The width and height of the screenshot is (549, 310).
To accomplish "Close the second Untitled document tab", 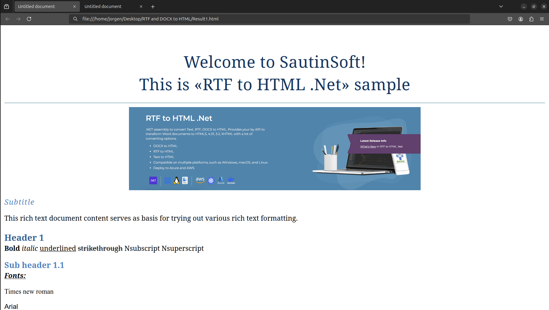I will point(141,7).
